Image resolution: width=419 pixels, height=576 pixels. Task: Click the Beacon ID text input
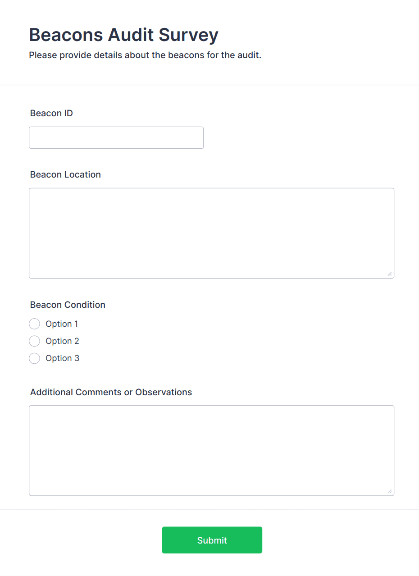116,137
